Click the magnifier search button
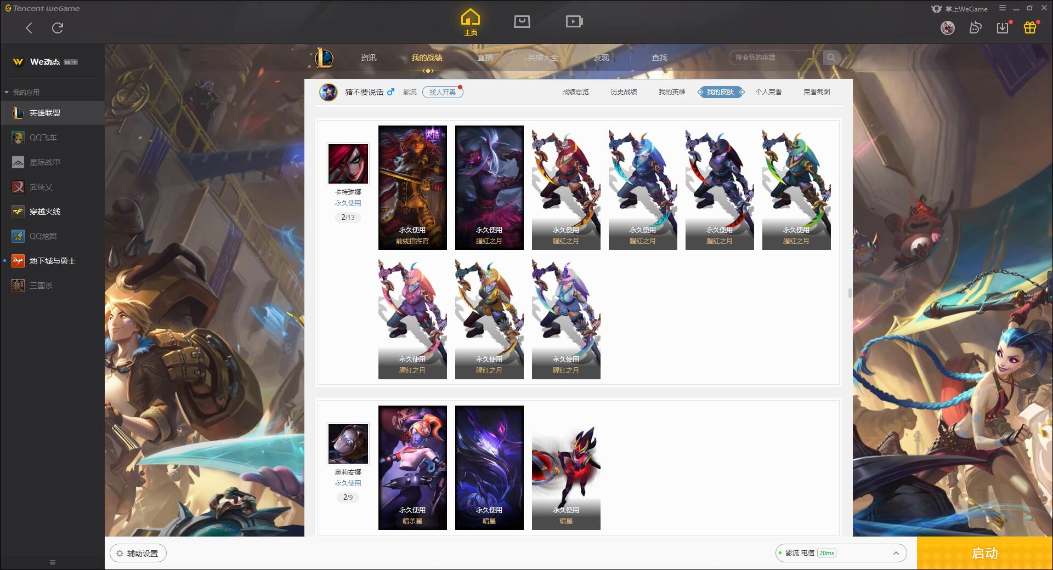 (x=831, y=58)
